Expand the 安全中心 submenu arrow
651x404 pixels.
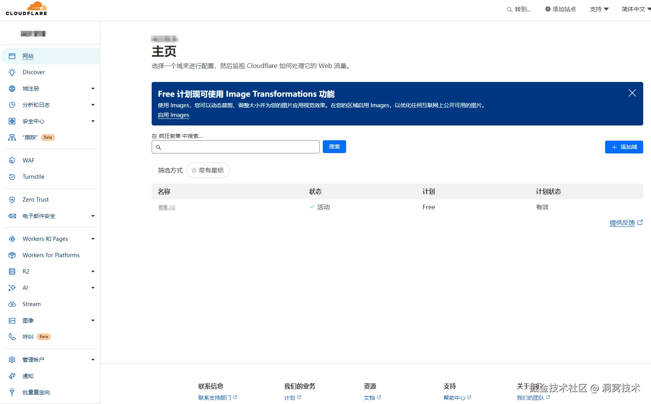pos(93,121)
